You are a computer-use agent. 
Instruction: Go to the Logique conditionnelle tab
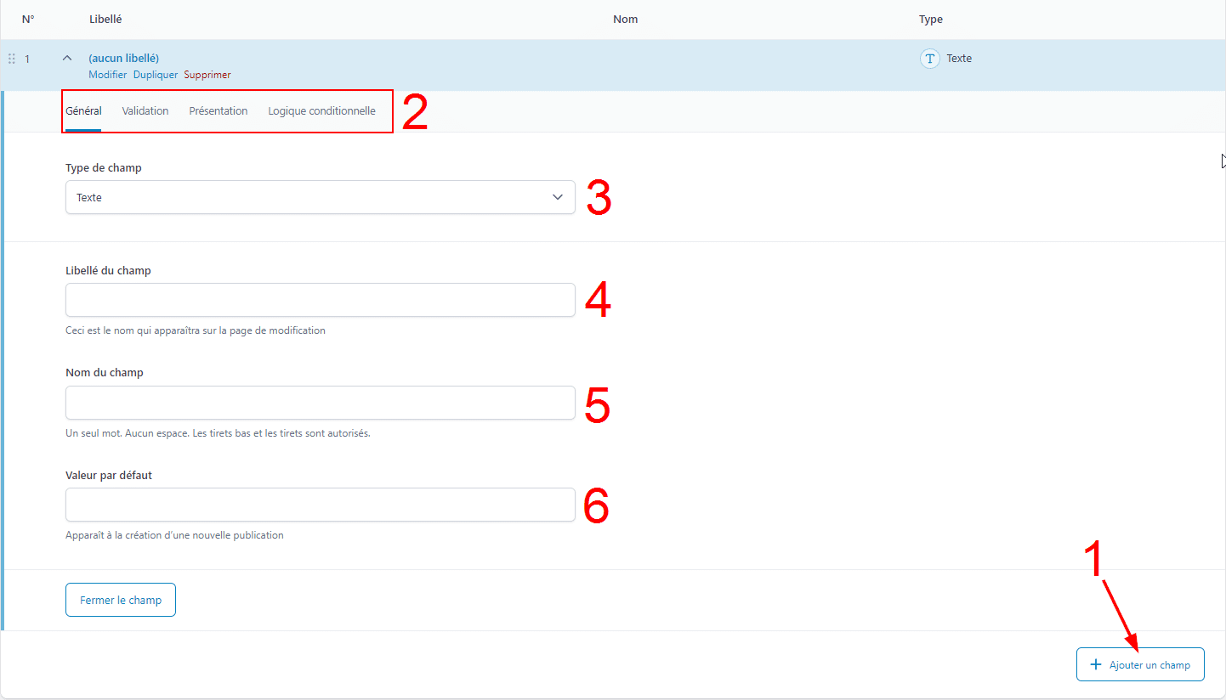(x=321, y=111)
